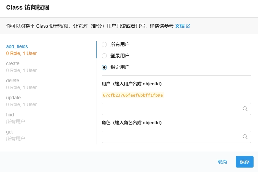Select the 登录用户 radio option

coord(104,56)
